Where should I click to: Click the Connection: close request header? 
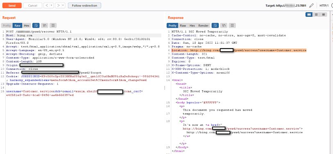(22, 69)
